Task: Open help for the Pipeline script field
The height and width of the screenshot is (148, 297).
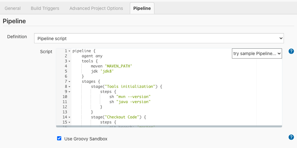Action: (291, 51)
